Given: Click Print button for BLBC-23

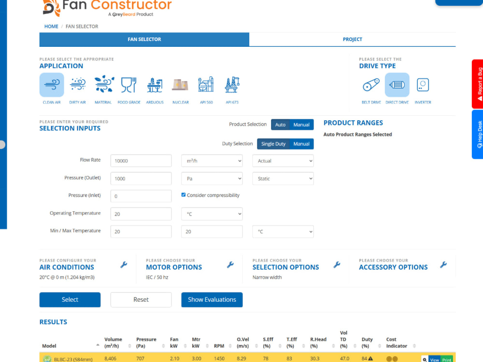Looking at the screenshot, I should click(447, 360).
